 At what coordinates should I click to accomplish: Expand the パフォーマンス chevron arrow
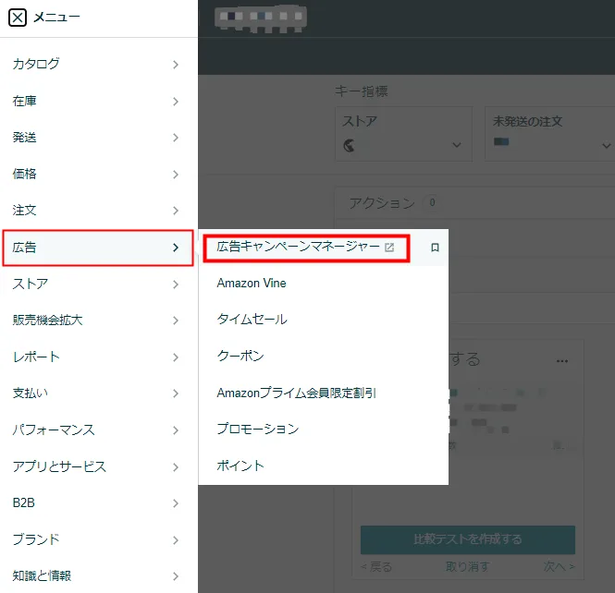(176, 430)
